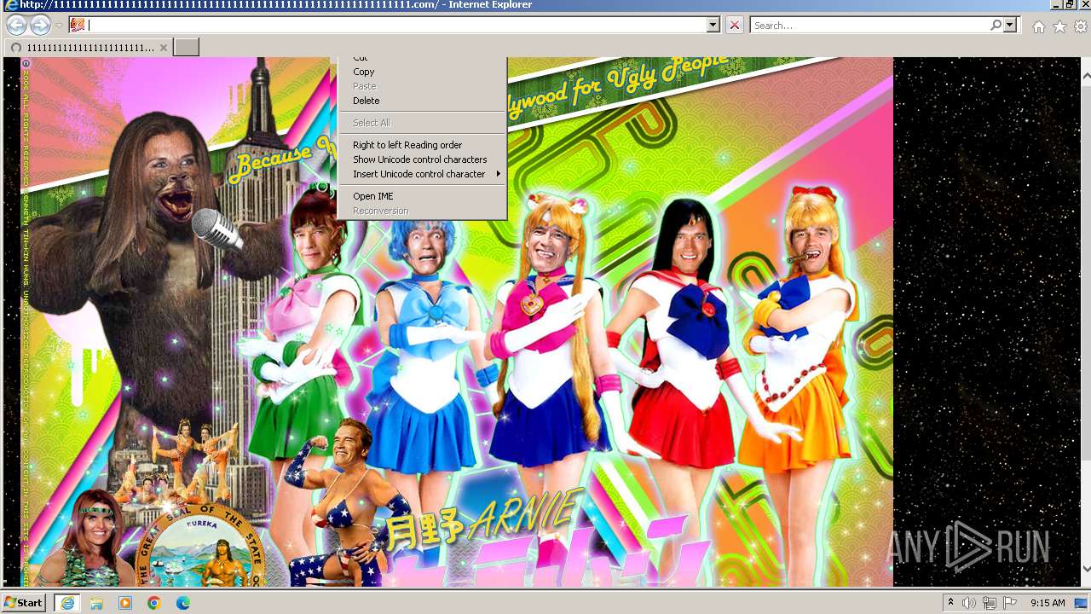Click into the Search box
1091x614 pixels.
869,26
